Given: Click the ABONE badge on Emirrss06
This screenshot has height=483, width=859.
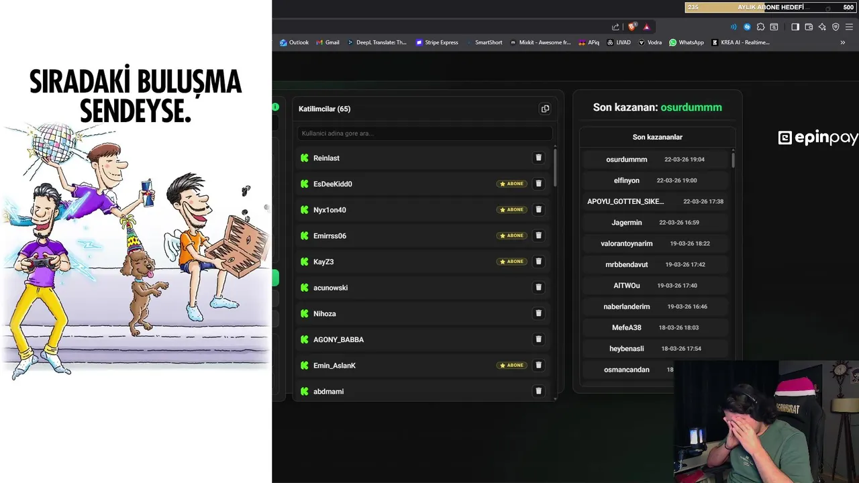Looking at the screenshot, I should 512,235.
